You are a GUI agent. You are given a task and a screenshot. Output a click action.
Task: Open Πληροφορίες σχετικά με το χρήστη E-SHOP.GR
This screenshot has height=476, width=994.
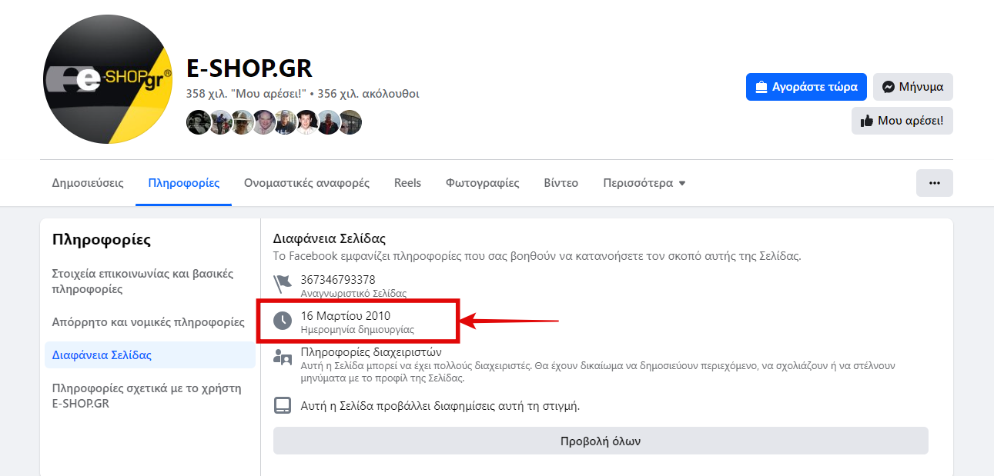coord(150,395)
